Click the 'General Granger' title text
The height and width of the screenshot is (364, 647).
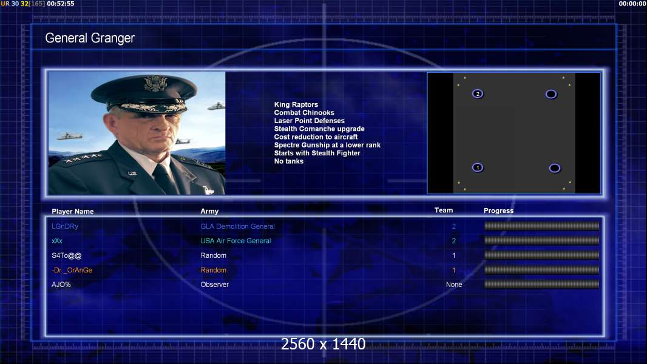coord(90,38)
